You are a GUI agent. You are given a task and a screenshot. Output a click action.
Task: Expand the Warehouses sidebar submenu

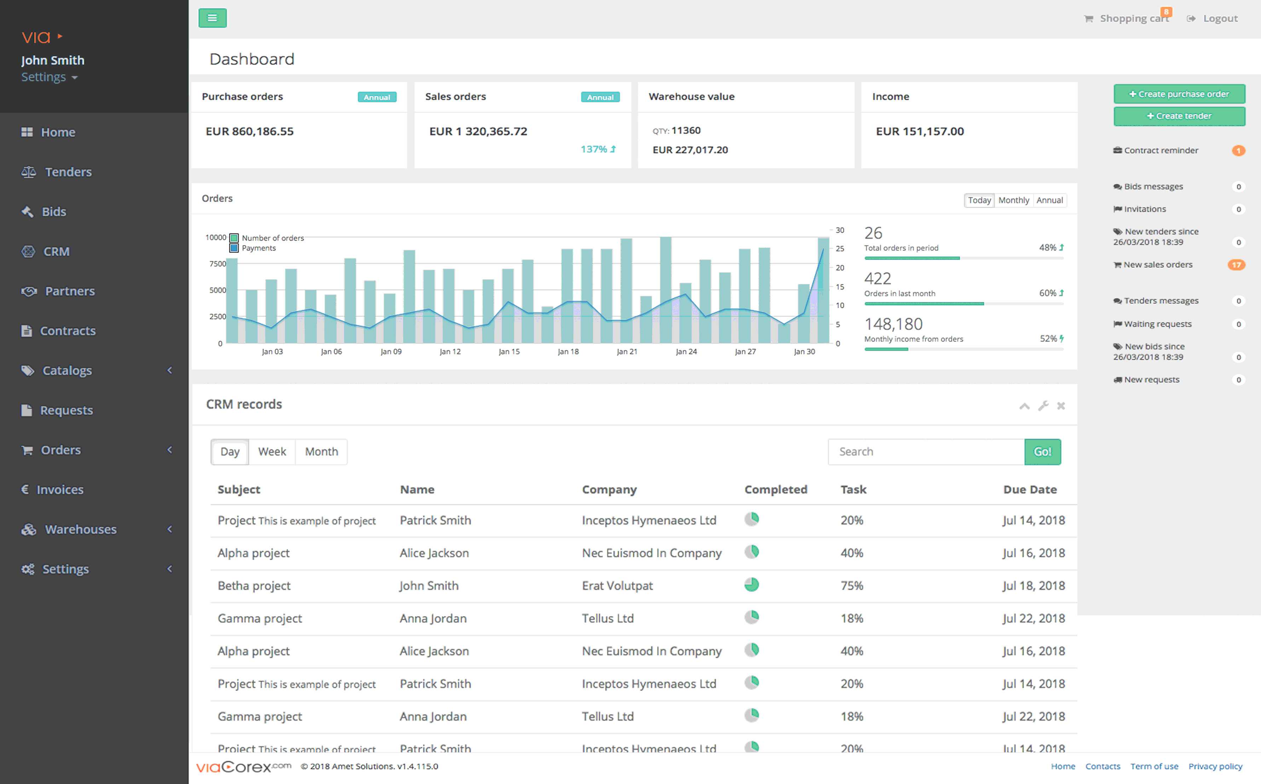coord(169,529)
